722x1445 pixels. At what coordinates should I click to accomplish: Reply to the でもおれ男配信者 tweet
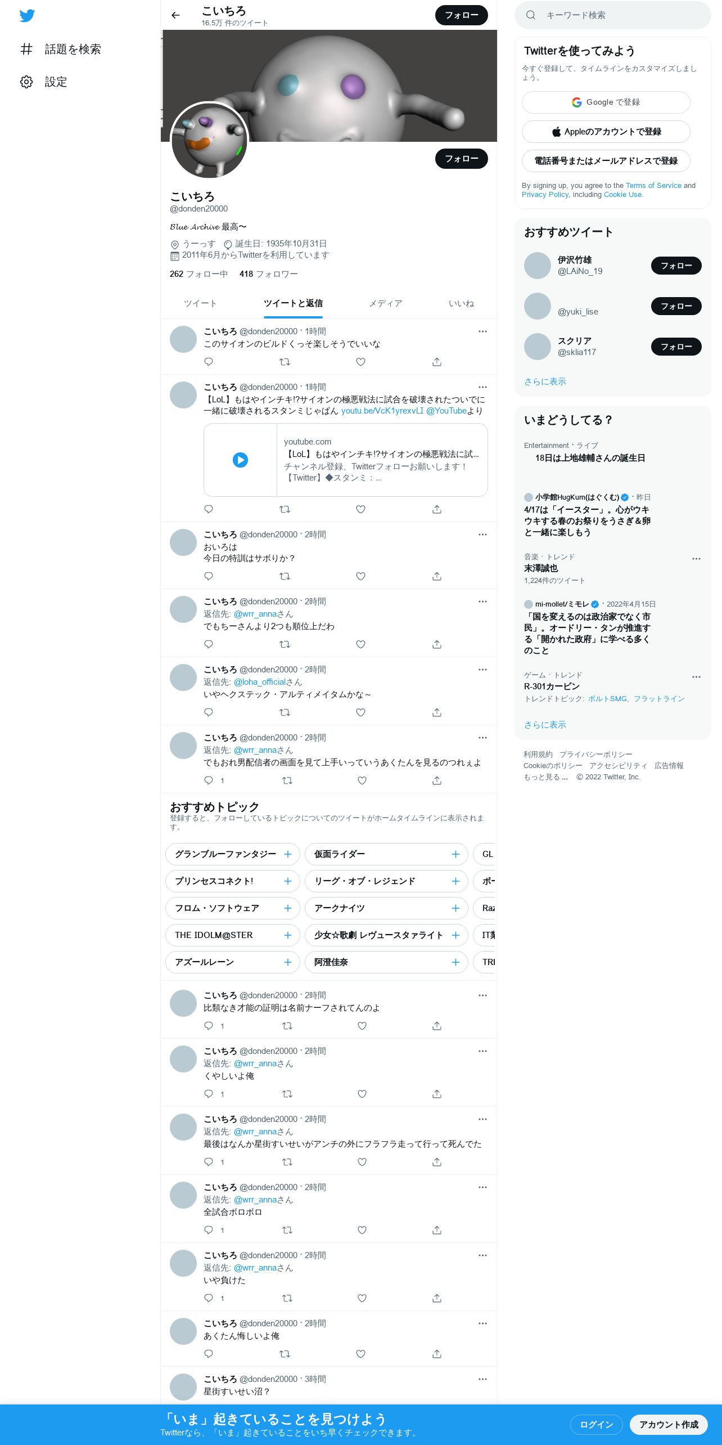[x=209, y=780]
